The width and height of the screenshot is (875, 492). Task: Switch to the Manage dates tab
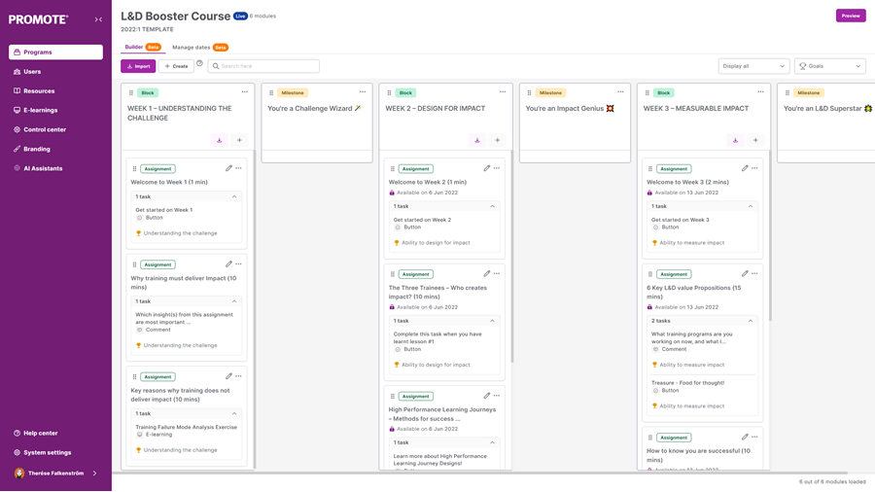[x=192, y=48]
